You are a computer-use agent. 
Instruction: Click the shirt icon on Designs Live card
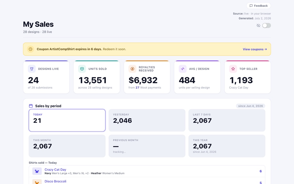tap(32, 69)
